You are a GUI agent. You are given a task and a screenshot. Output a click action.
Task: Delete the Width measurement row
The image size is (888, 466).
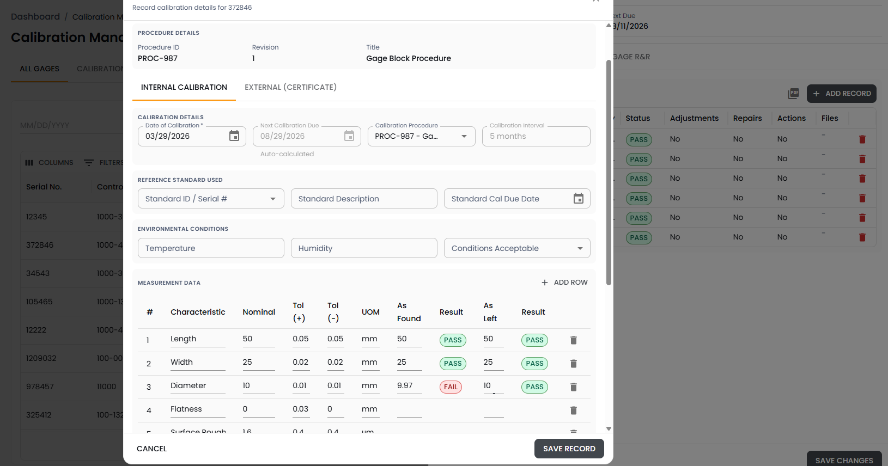click(573, 364)
